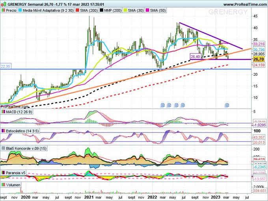Click the Blai5 Koncorde panel icon
This screenshot has width=268, height=201.
click(3, 148)
